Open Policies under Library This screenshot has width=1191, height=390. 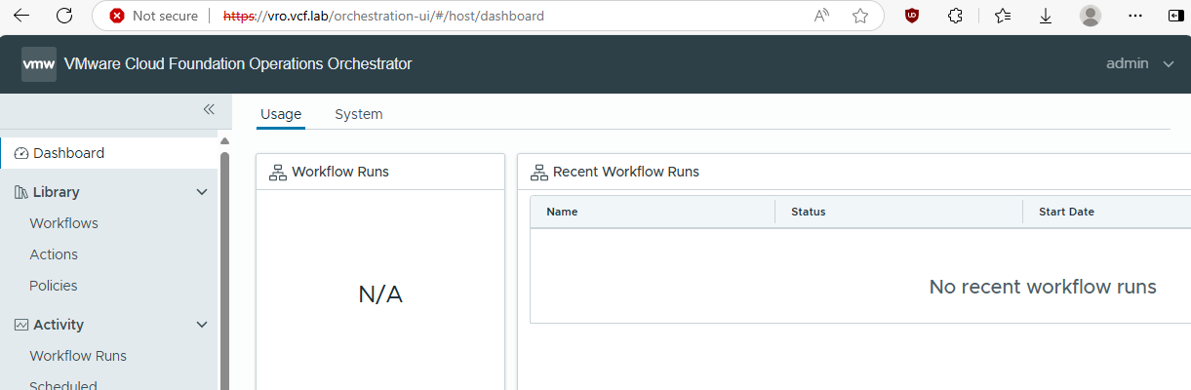[54, 286]
